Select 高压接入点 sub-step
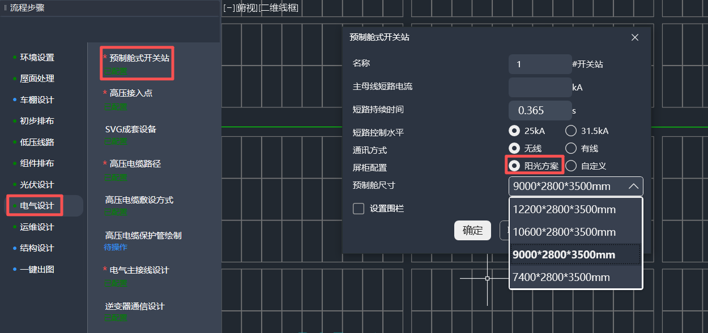The height and width of the screenshot is (333, 708). pos(131,93)
